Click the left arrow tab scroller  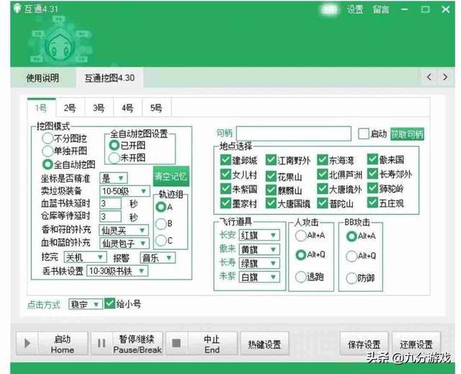429,77
